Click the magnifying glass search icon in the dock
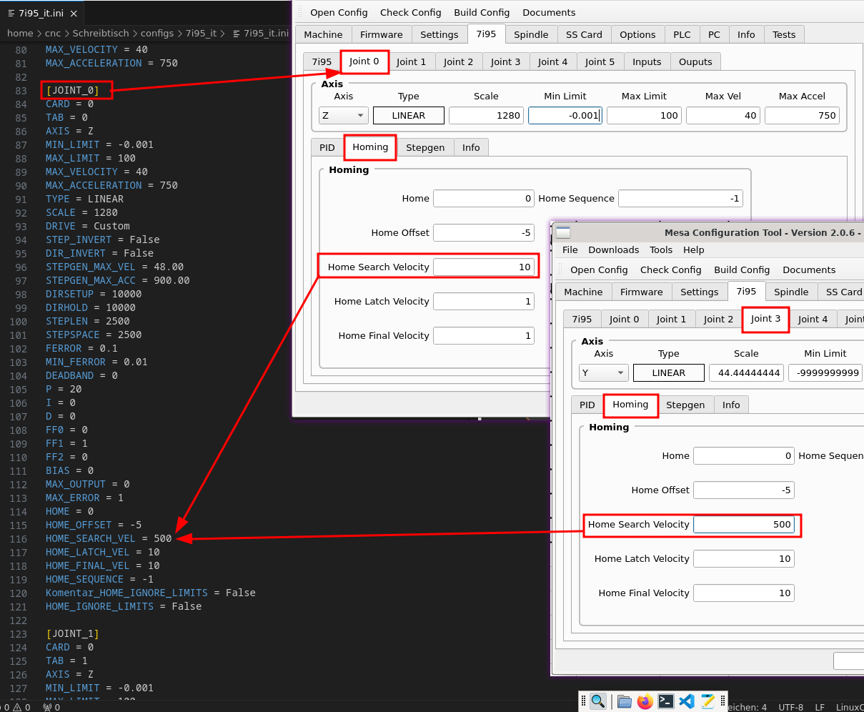This screenshot has height=712, width=864. pos(599,701)
